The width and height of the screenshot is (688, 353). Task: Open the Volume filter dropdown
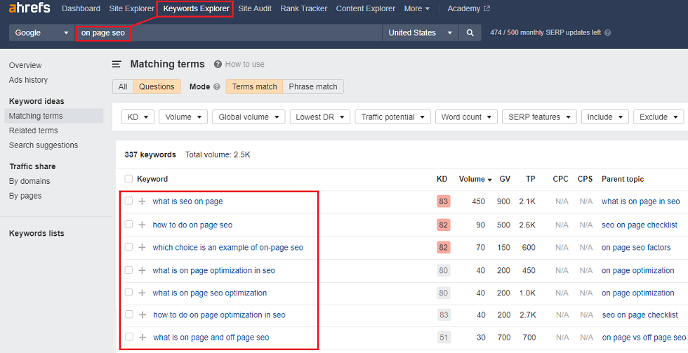point(183,117)
